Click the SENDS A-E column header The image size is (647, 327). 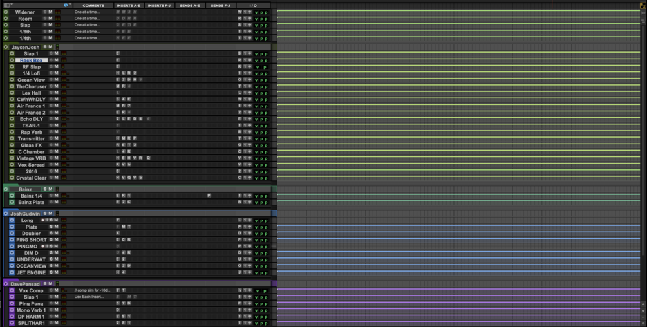coord(190,5)
